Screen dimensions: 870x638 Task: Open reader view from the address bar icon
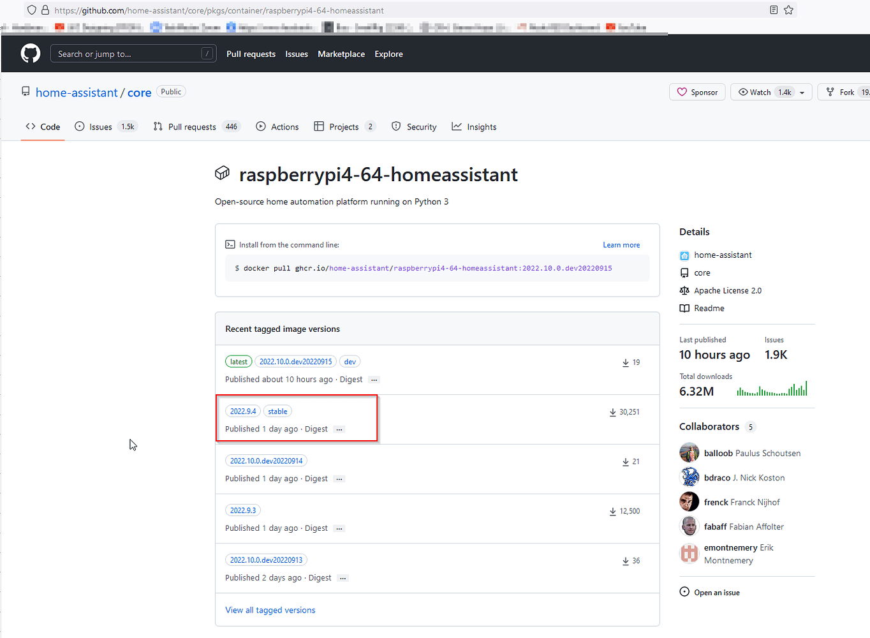(x=774, y=10)
